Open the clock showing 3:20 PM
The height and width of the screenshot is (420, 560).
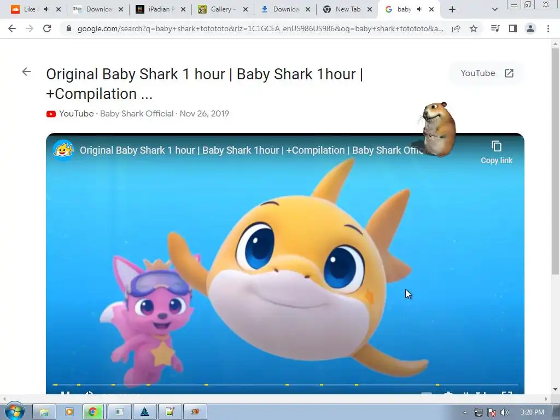[x=533, y=412]
